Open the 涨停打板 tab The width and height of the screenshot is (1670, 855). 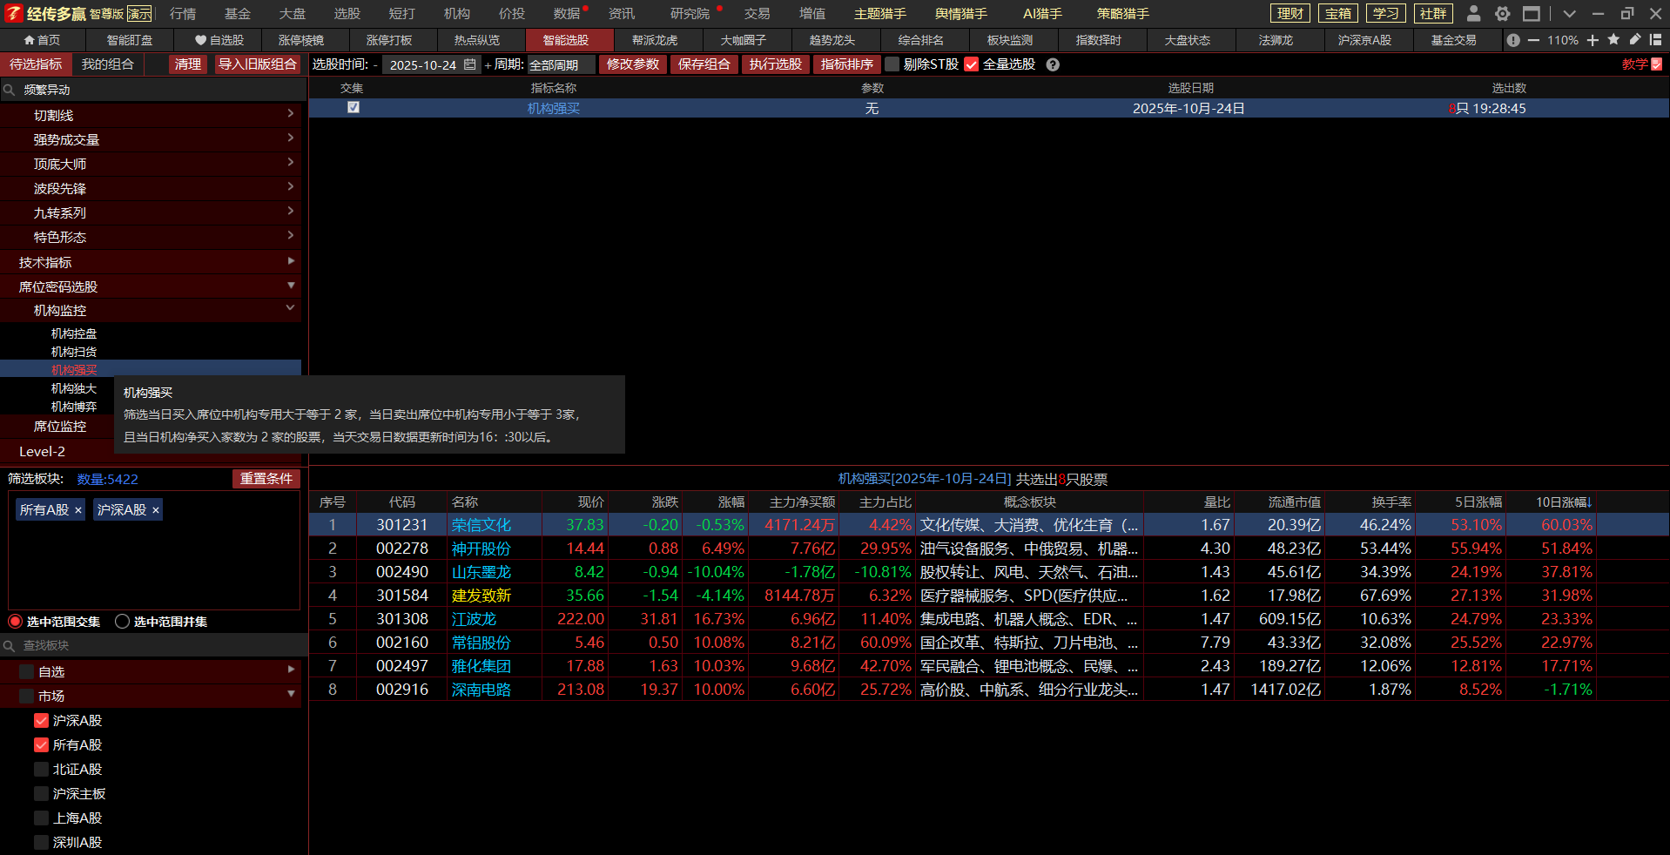pos(389,40)
